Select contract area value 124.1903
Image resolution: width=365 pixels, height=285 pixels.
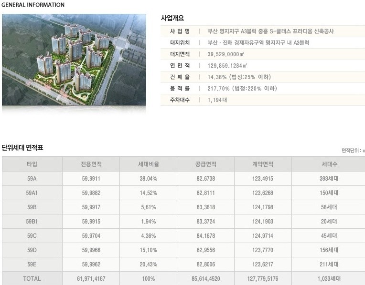tap(263, 221)
